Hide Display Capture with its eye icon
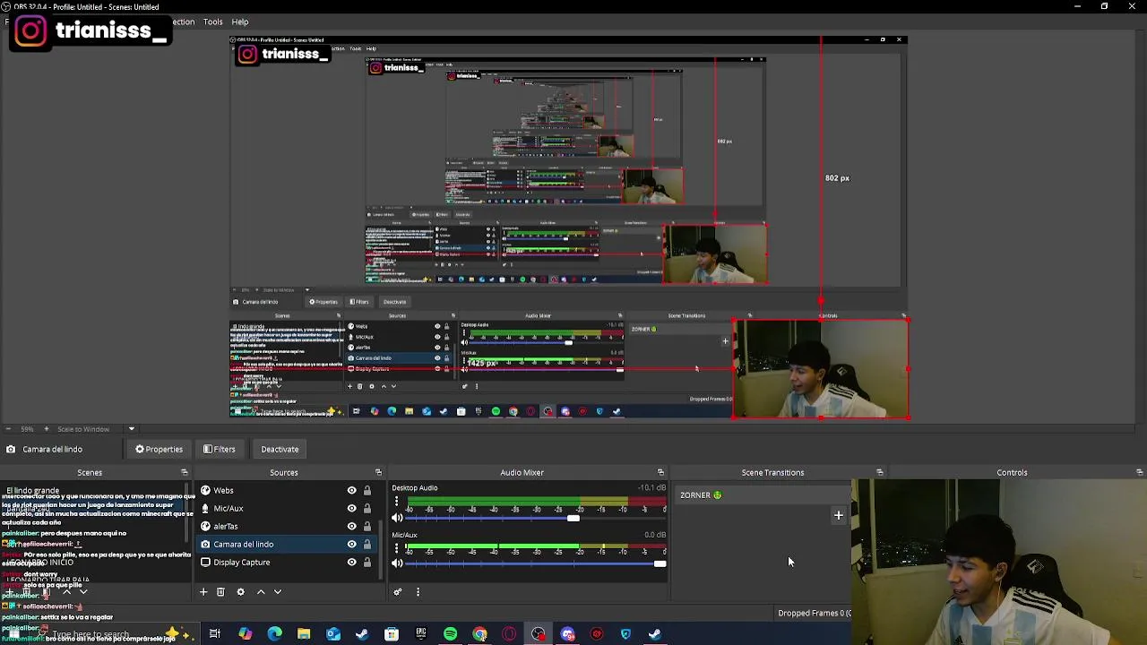Viewport: 1147px width, 645px height. [351, 562]
